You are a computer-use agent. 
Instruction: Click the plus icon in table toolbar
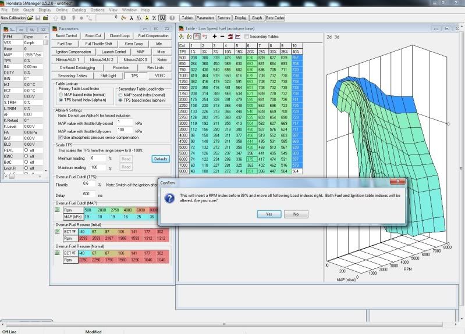[x=215, y=37]
